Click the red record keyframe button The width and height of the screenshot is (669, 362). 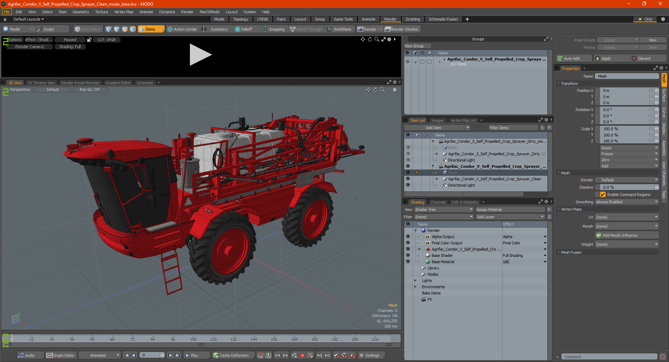pyautogui.click(x=302, y=355)
